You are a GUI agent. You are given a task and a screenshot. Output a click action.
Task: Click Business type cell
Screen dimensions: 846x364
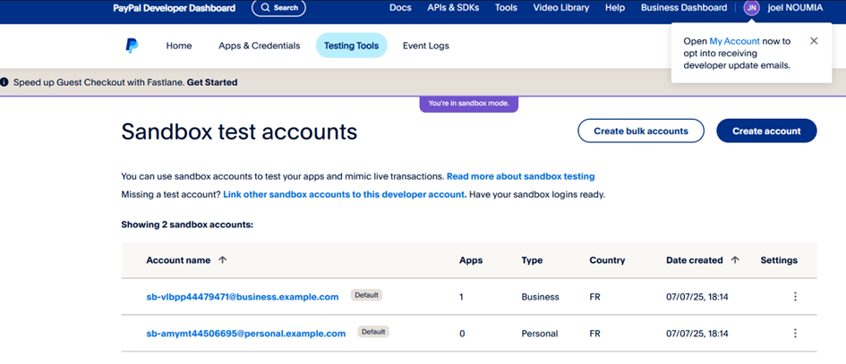[540, 297]
